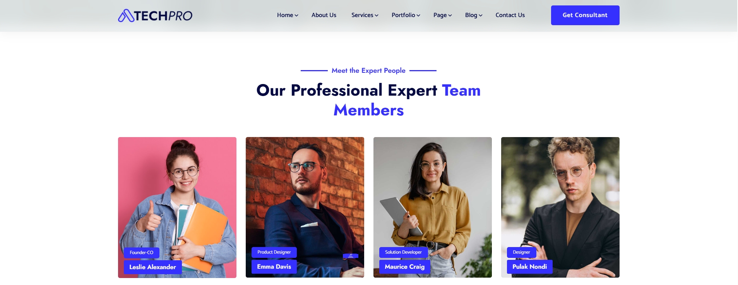
Task: Expand the Home menu chevron
Action: tap(296, 15)
